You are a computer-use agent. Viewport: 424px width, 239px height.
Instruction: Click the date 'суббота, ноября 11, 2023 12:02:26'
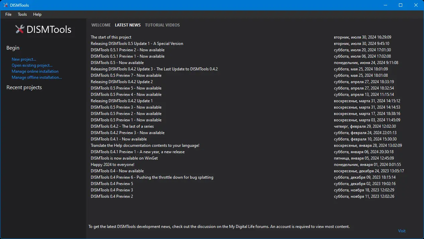[364, 196]
